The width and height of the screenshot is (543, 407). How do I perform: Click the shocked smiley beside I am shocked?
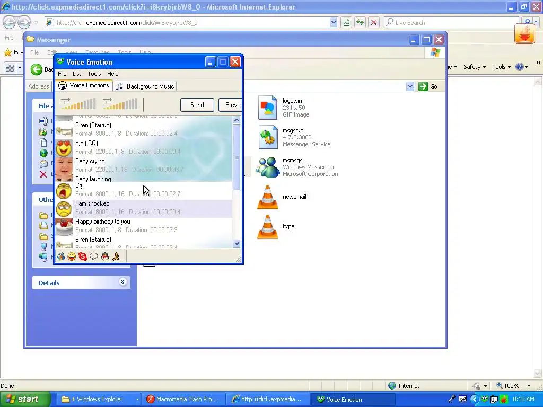click(x=64, y=209)
